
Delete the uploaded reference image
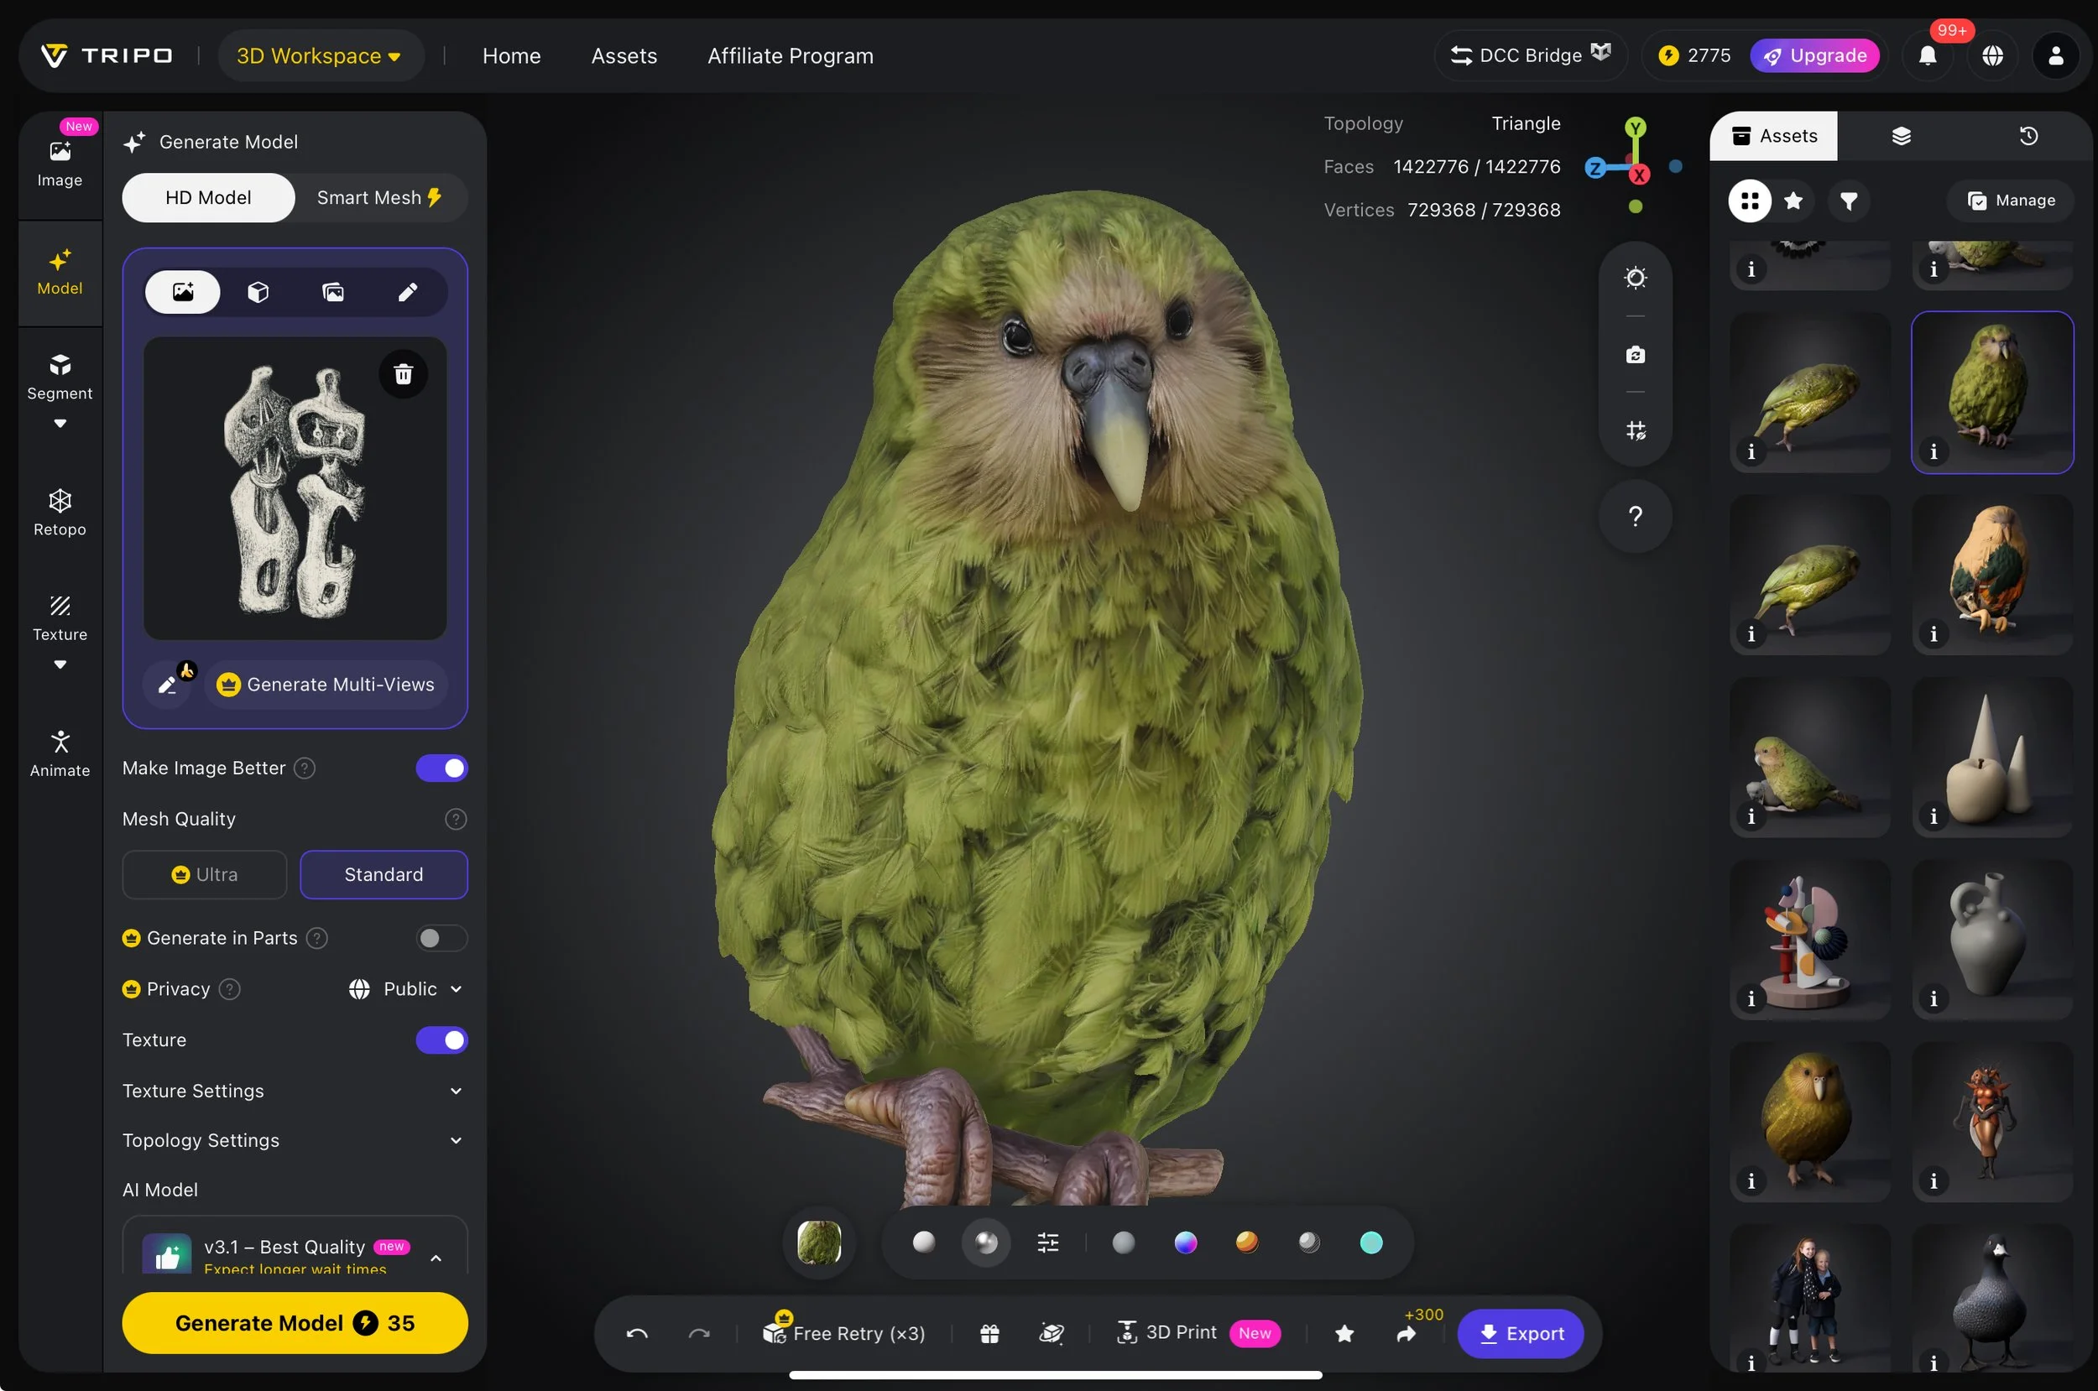403,374
